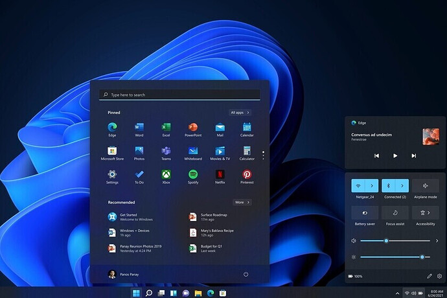This screenshot has width=447, height=298.
Task: Expand Bluetooth devices chevron
Action: click(402, 186)
